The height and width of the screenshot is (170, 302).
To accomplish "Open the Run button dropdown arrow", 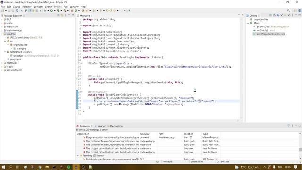I will 55,11.
